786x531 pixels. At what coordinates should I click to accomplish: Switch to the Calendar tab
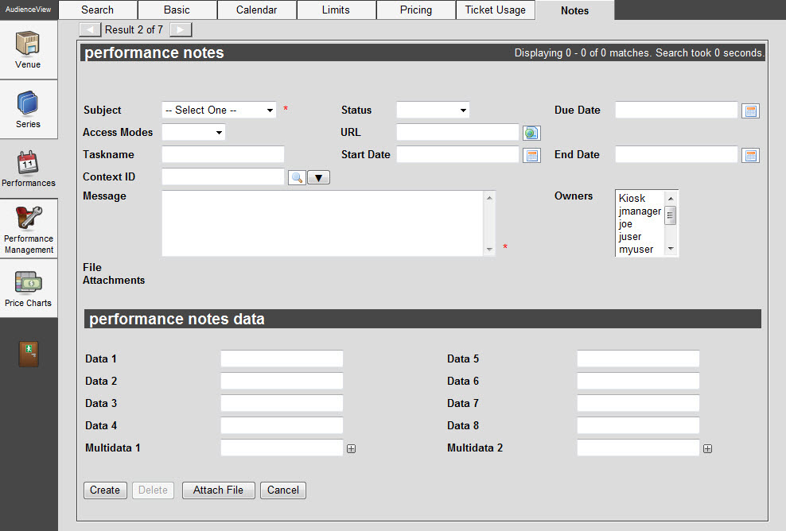(x=257, y=10)
